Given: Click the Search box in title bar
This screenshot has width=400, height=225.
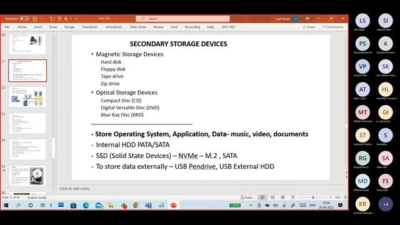Looking at the screenshot, I should 182,19.
